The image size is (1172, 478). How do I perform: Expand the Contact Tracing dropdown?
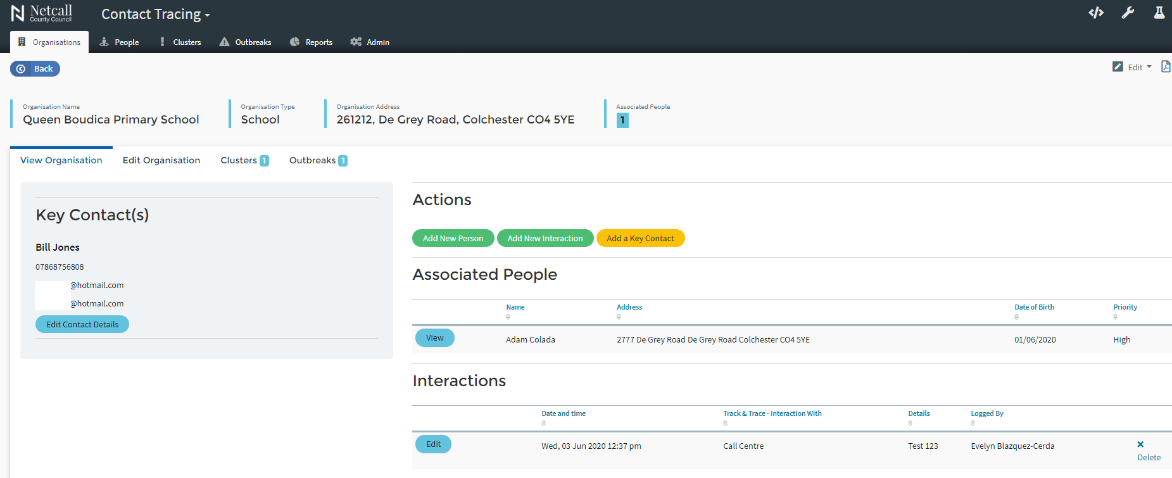[155, 15]
